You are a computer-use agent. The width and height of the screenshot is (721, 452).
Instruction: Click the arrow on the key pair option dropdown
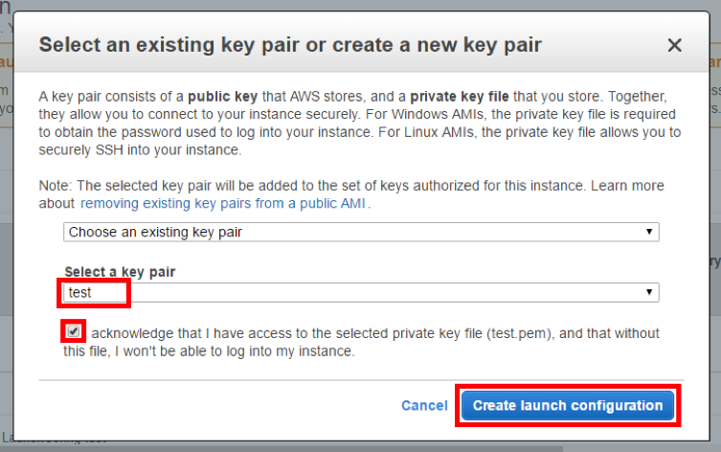(649, 232)
